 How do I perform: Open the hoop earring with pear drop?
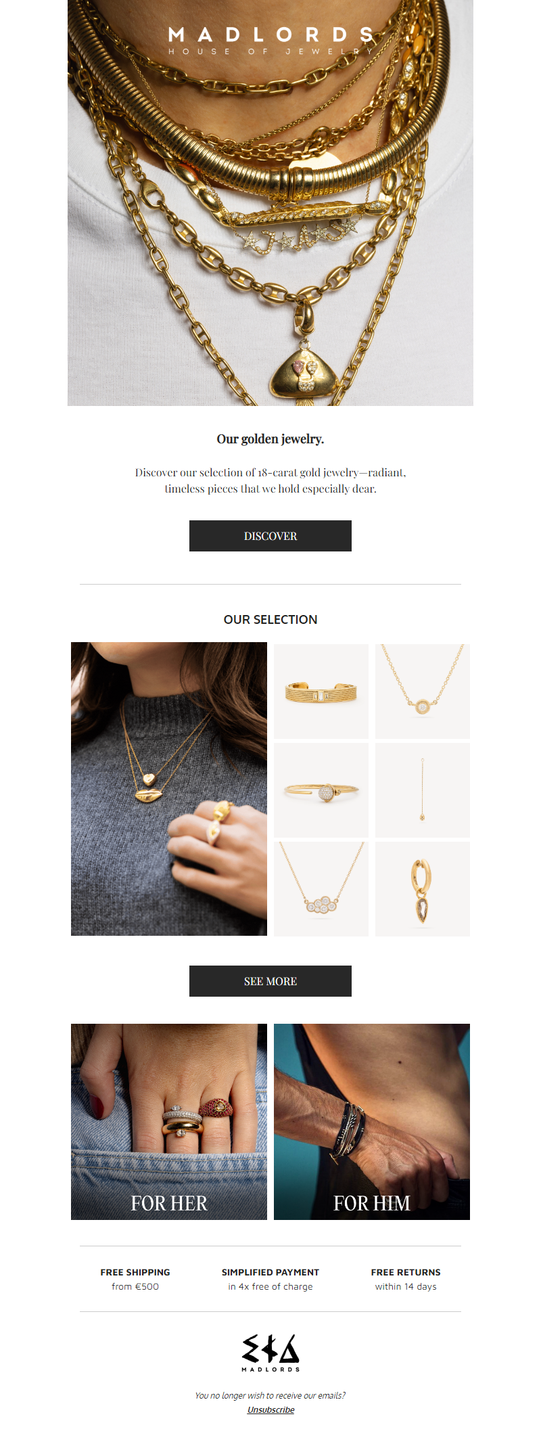(423, 889)
